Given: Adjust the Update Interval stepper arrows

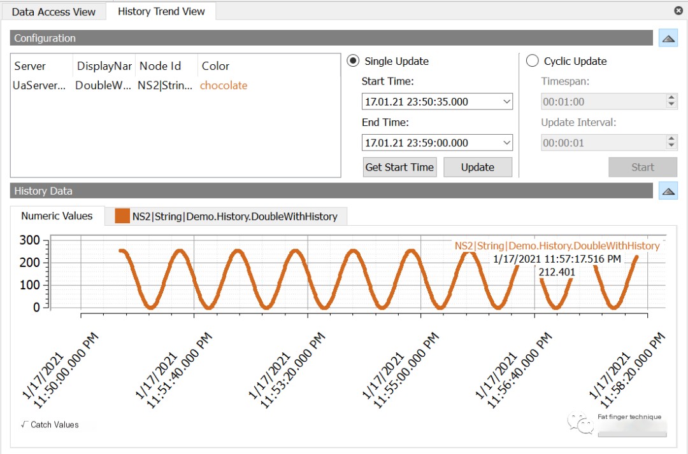Looking at the screenshot, I should click(671, 142).
